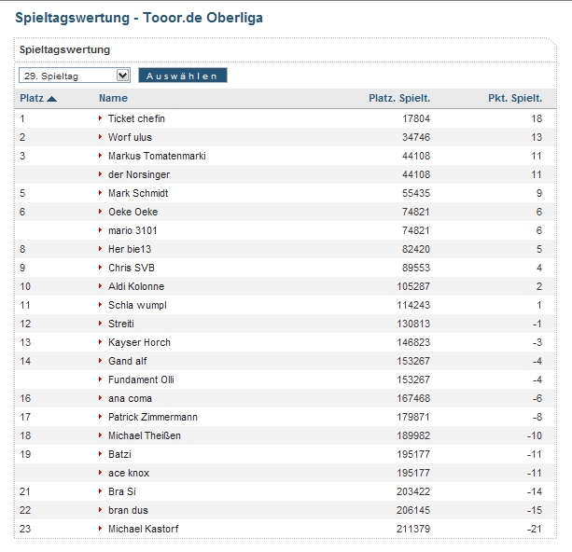Click the Platz sort arrow icon
Image resolution: width=572 pixels, height=552 pixels.
(52, 99)
